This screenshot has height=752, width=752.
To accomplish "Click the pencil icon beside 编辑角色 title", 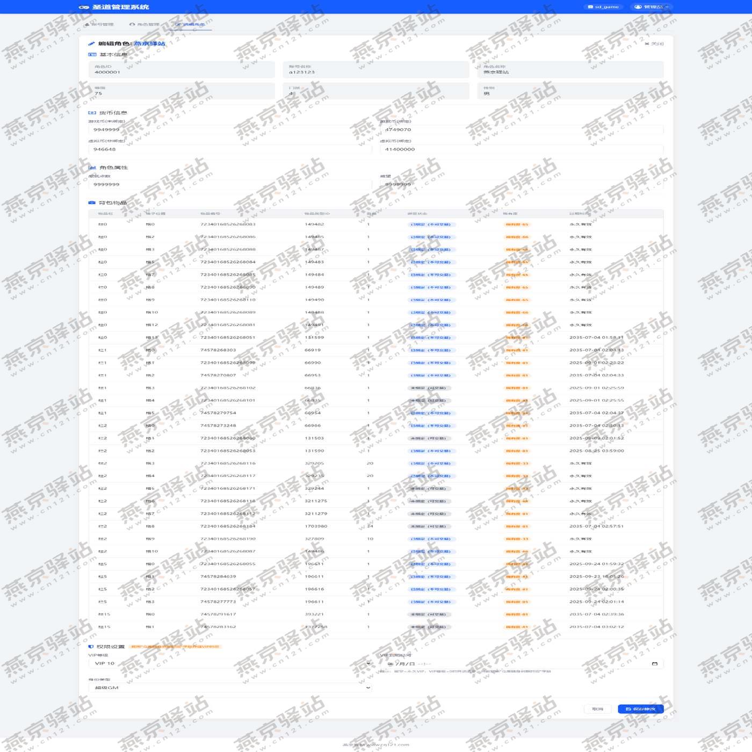I will pyautogui.click(x=91, y=44).
